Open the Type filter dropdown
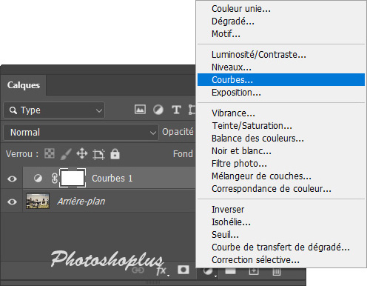Image resolution: width=367 pixels, height=286 pixels. pos(54,110)
